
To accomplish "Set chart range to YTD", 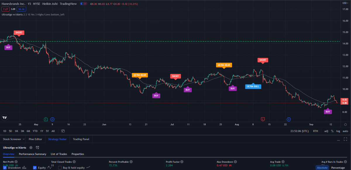I will [x=35, y=131].
